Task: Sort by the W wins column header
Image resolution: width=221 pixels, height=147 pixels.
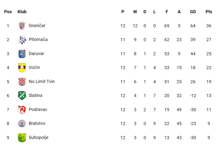Action: coord(135,12)
